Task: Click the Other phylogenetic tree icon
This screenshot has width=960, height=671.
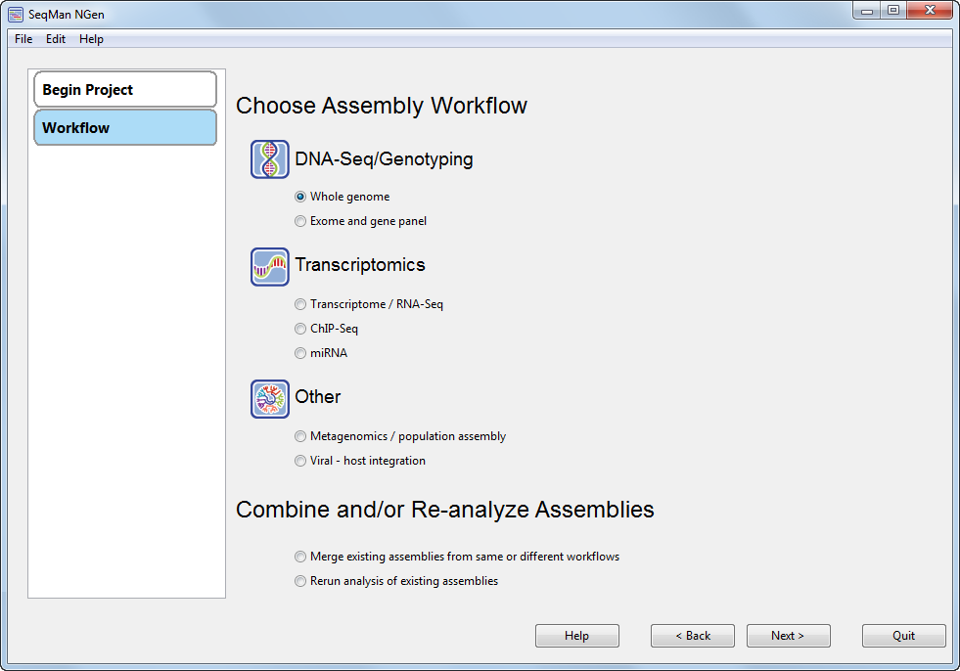Action: tap(269, 399)
